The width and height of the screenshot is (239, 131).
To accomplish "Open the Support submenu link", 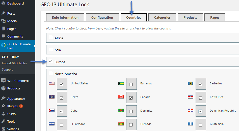I will (x=7, y=69).
